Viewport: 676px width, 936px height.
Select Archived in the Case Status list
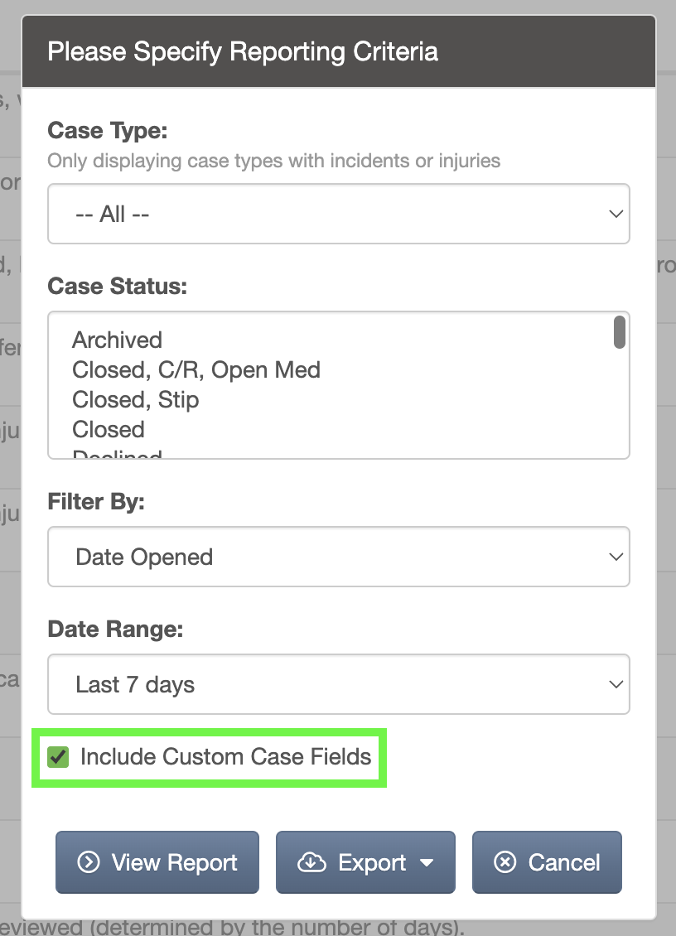pyautogui.click(x=117, y=340)
